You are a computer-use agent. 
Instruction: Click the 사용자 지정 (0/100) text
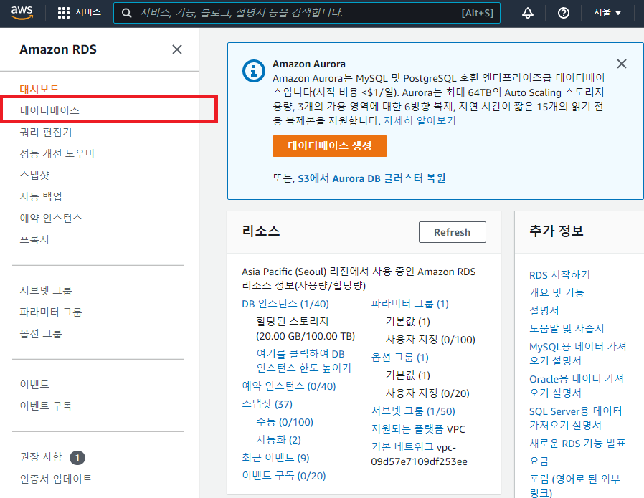click(430, 340)
